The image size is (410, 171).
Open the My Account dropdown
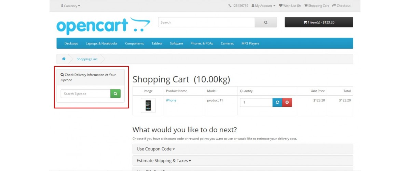(x=263, y=6)
